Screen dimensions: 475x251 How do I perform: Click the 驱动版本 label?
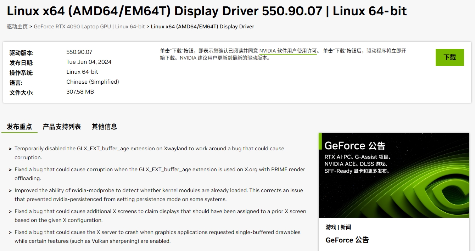pos(21,53)
